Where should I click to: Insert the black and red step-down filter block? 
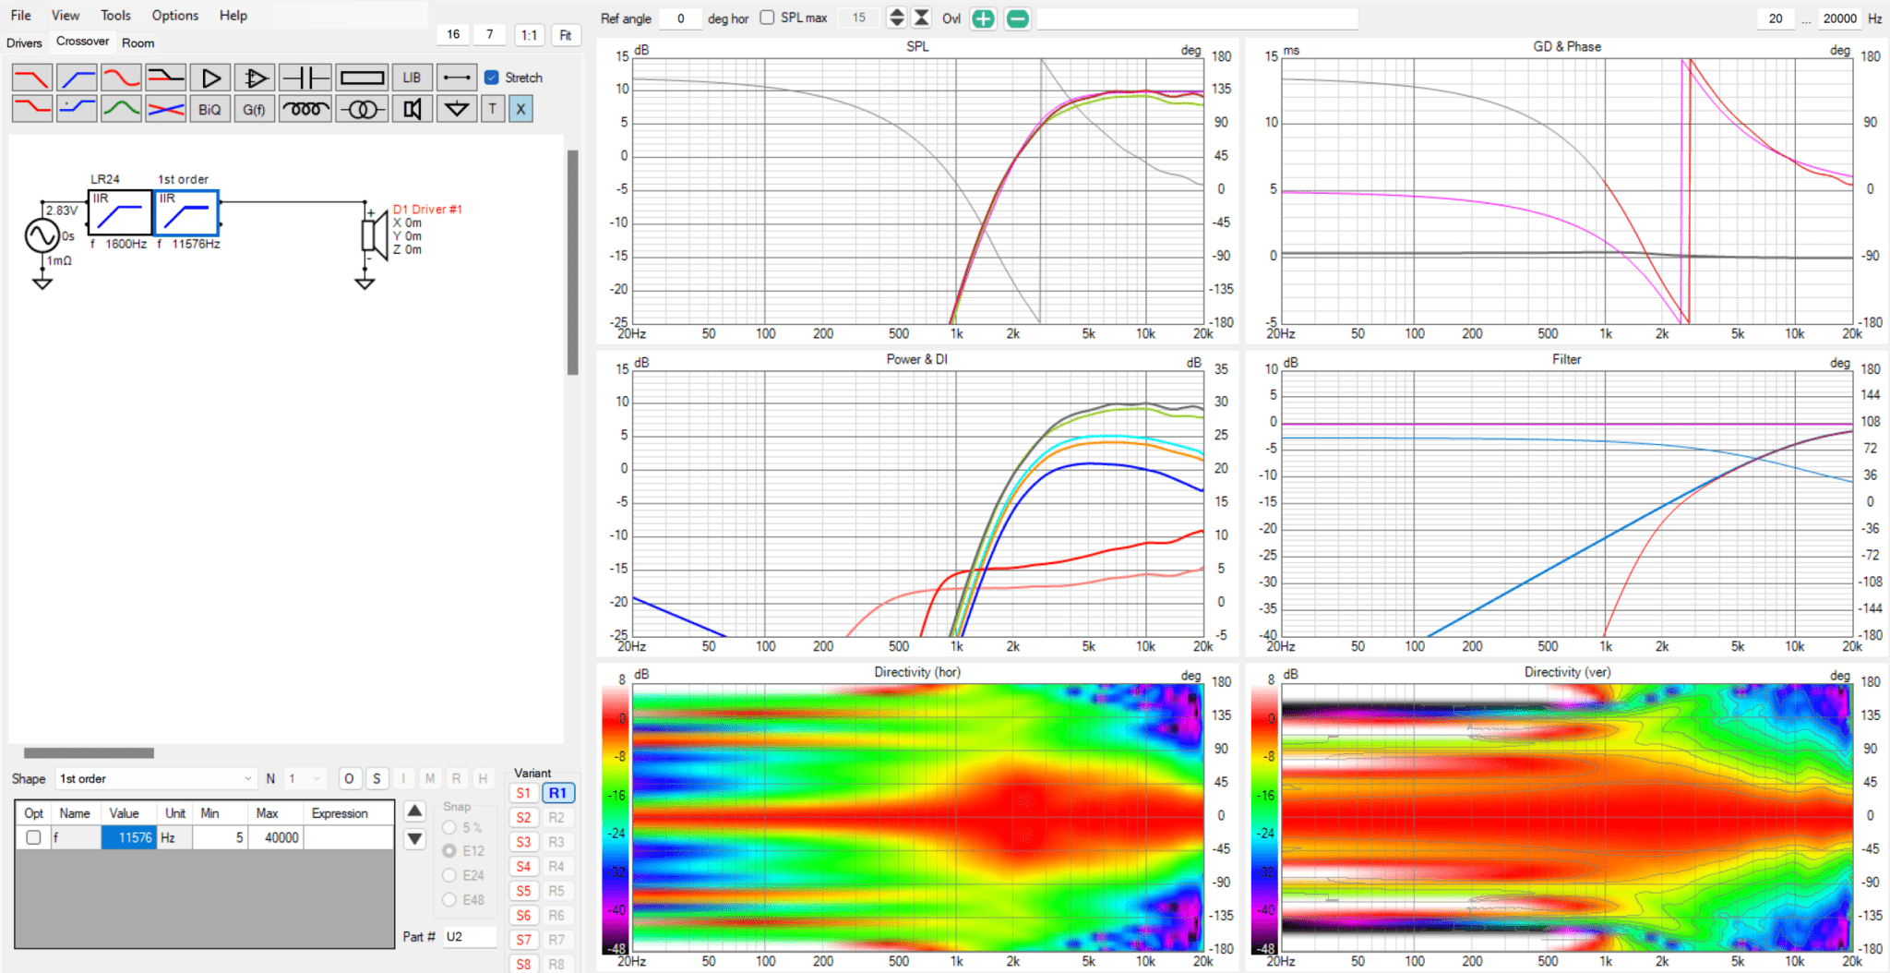click(165, 78)
